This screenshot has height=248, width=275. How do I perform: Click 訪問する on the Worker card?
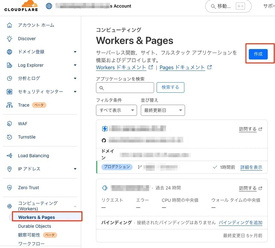click(248, 188)
